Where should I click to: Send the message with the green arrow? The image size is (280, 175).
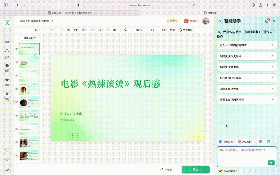[271, 163]
